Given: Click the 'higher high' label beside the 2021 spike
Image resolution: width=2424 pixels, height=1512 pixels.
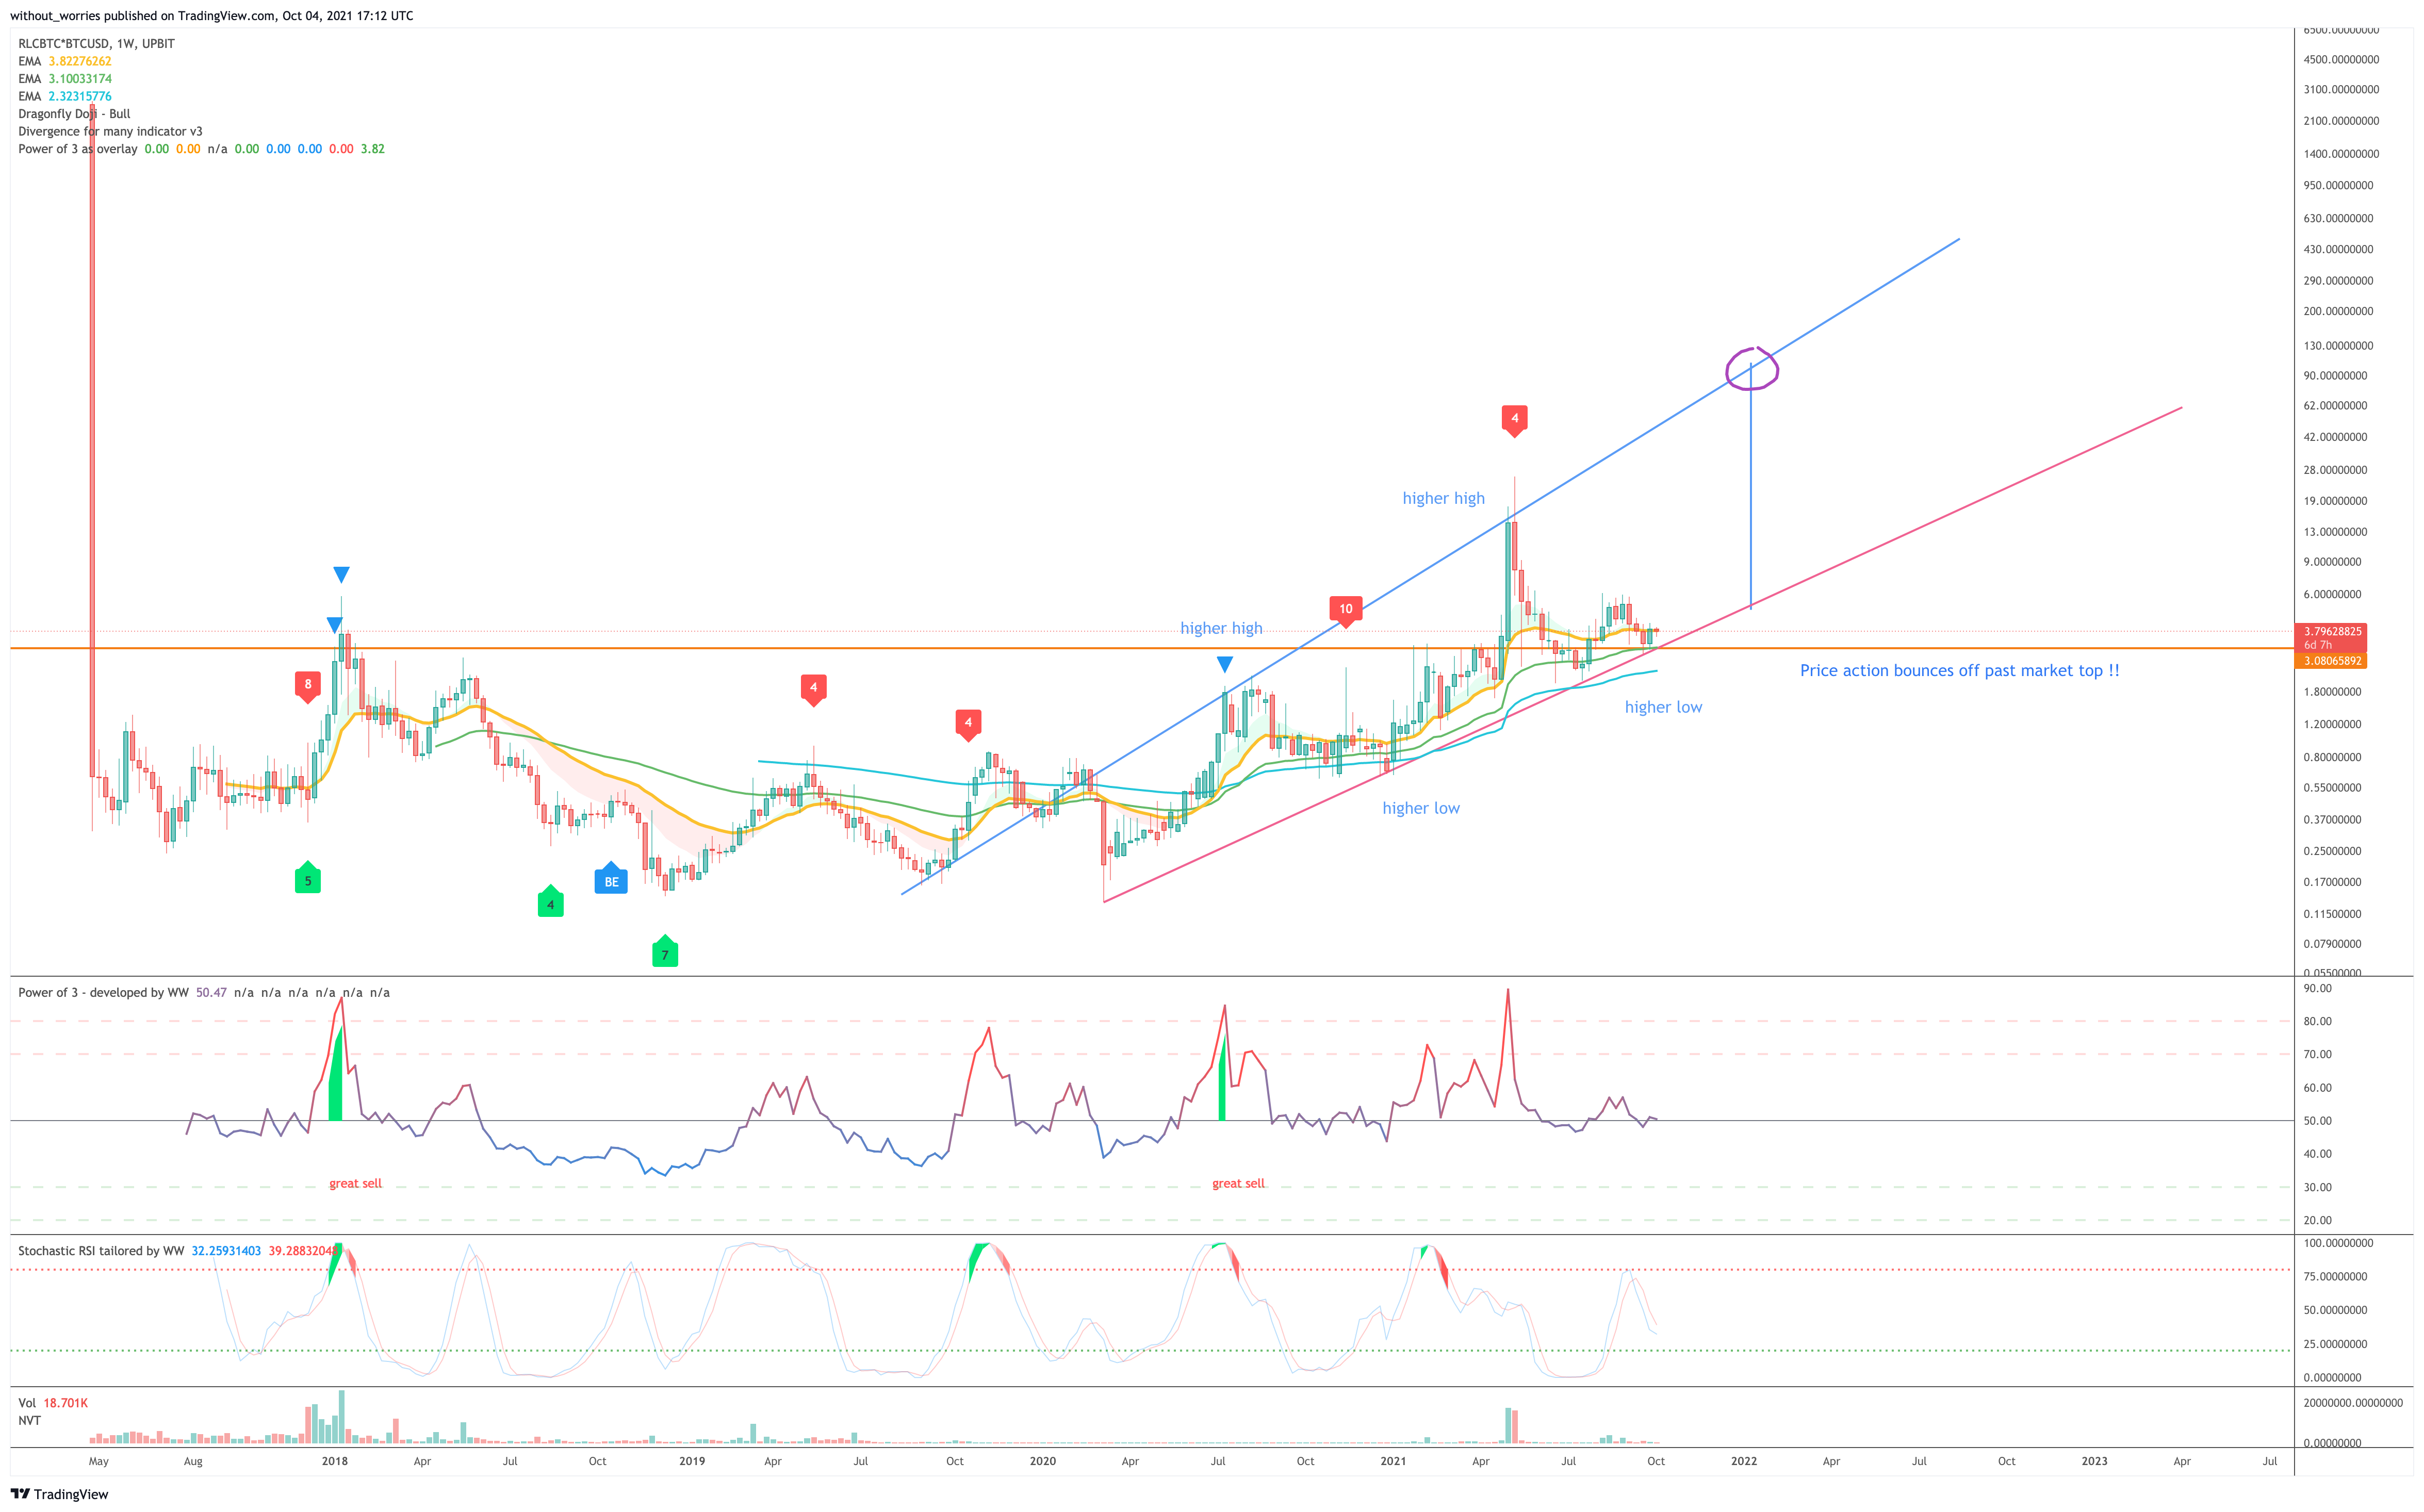Looking at the screenshot, I should tap(1443, 498).
